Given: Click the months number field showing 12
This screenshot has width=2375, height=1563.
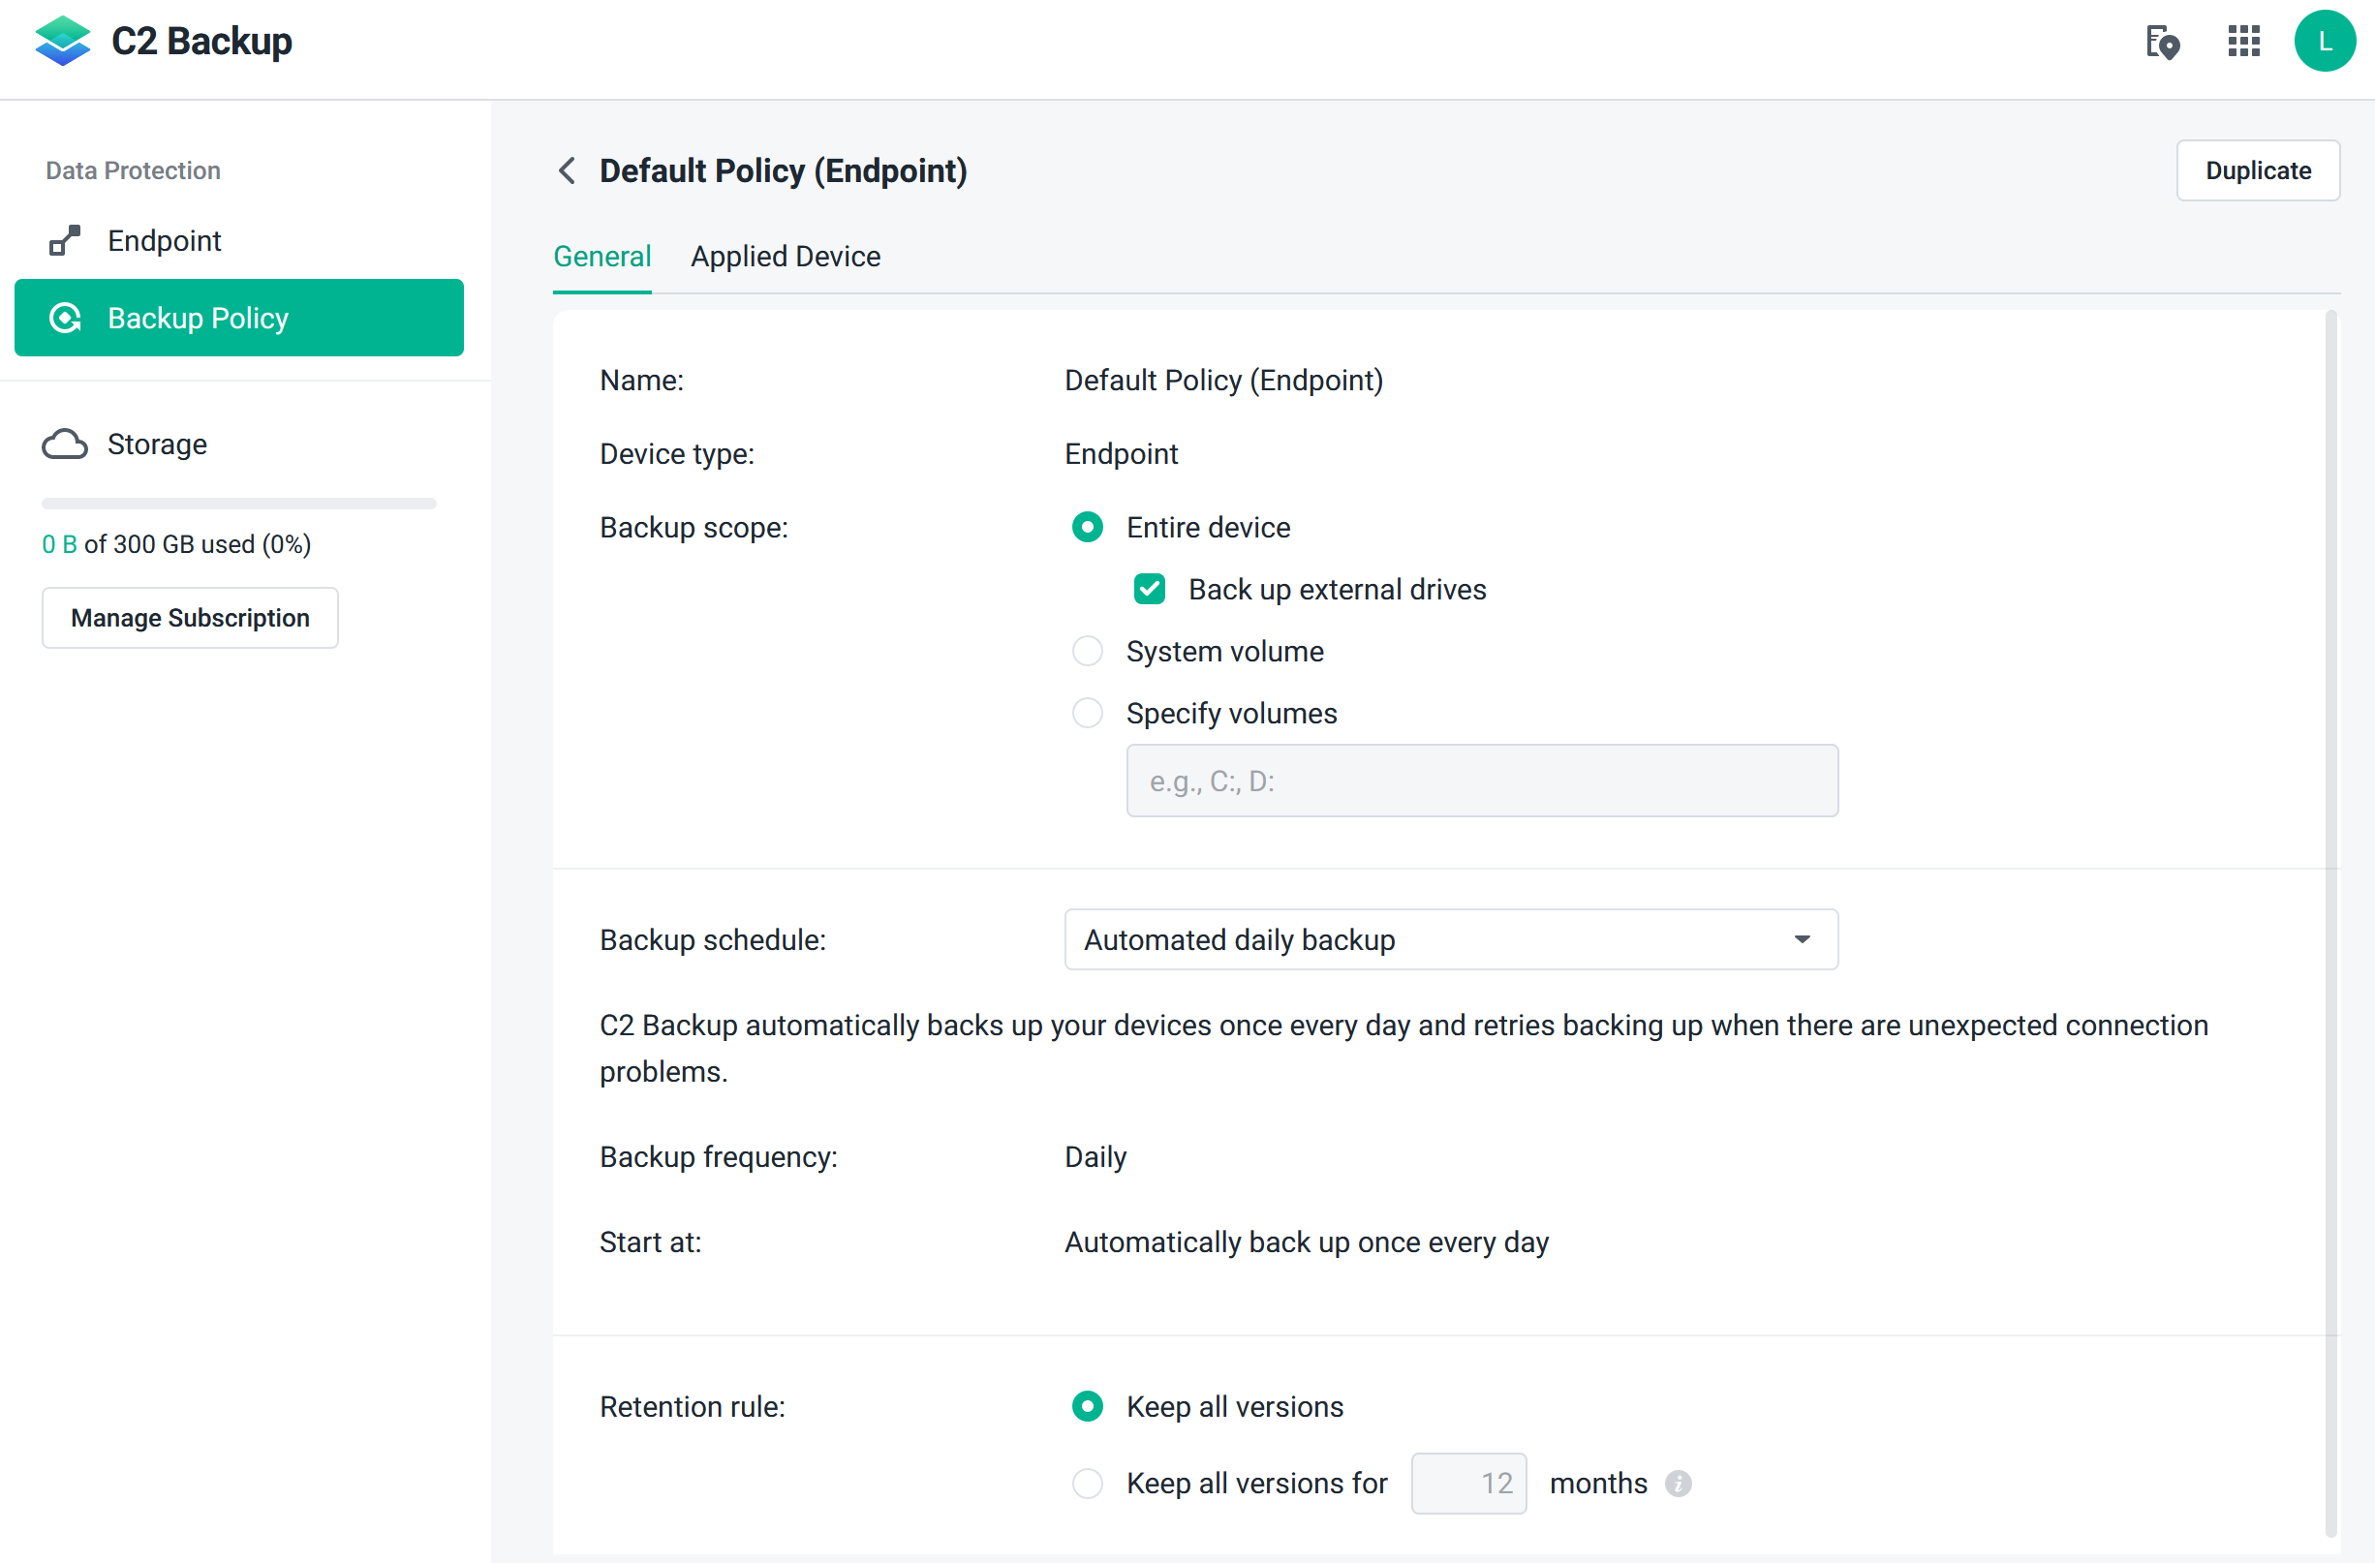Looking at the screenshot, I should click(1468, 1484).
